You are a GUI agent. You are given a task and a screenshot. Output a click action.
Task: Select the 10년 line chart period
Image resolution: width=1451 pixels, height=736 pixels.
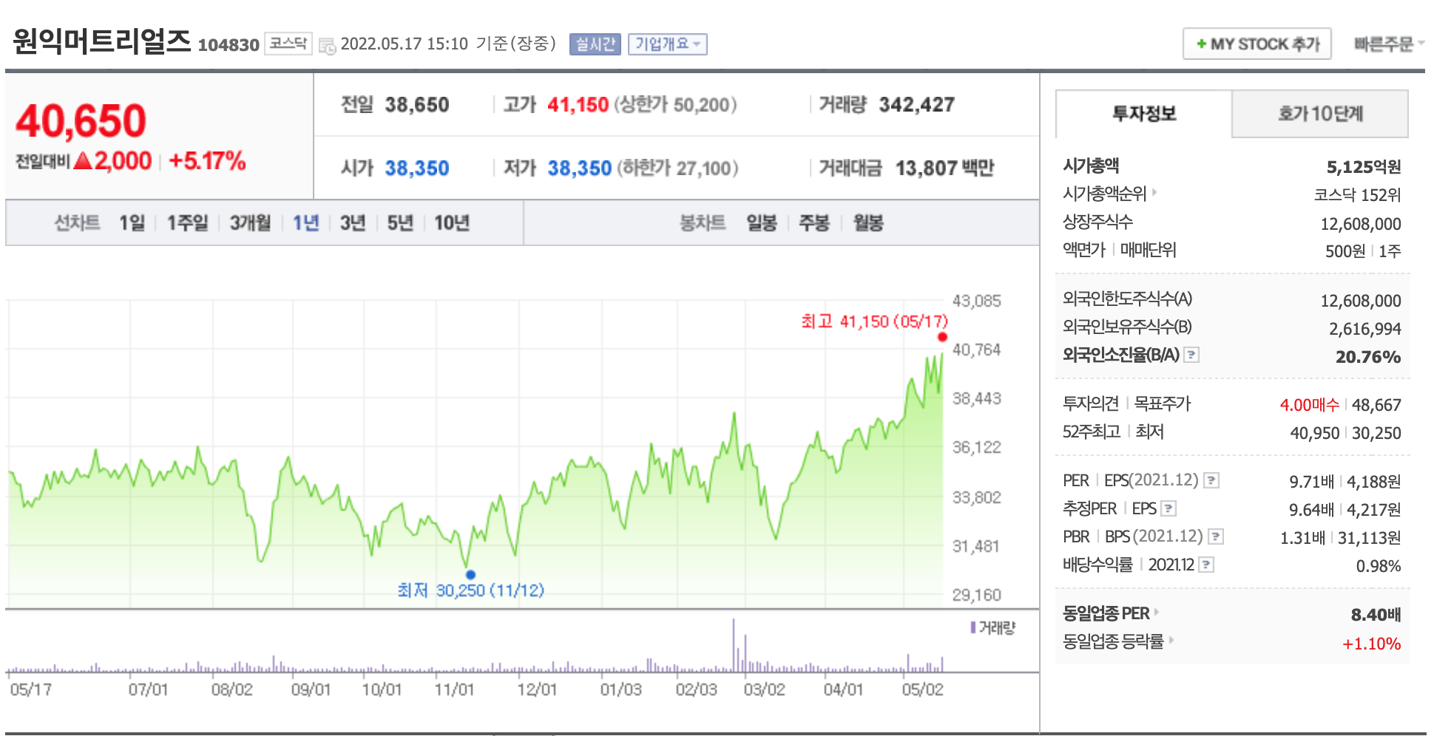coord(452,222)
